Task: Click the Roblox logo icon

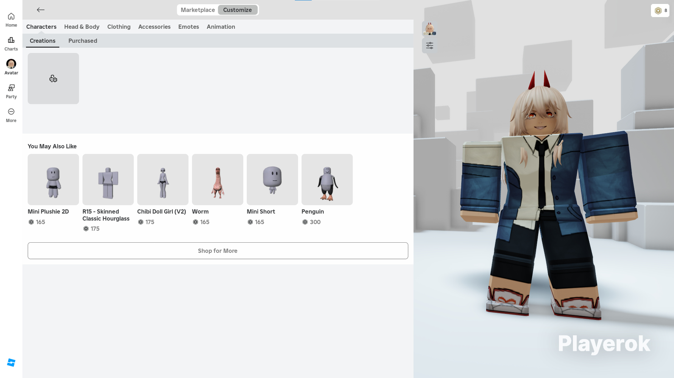Action: [x=11, y=363]
